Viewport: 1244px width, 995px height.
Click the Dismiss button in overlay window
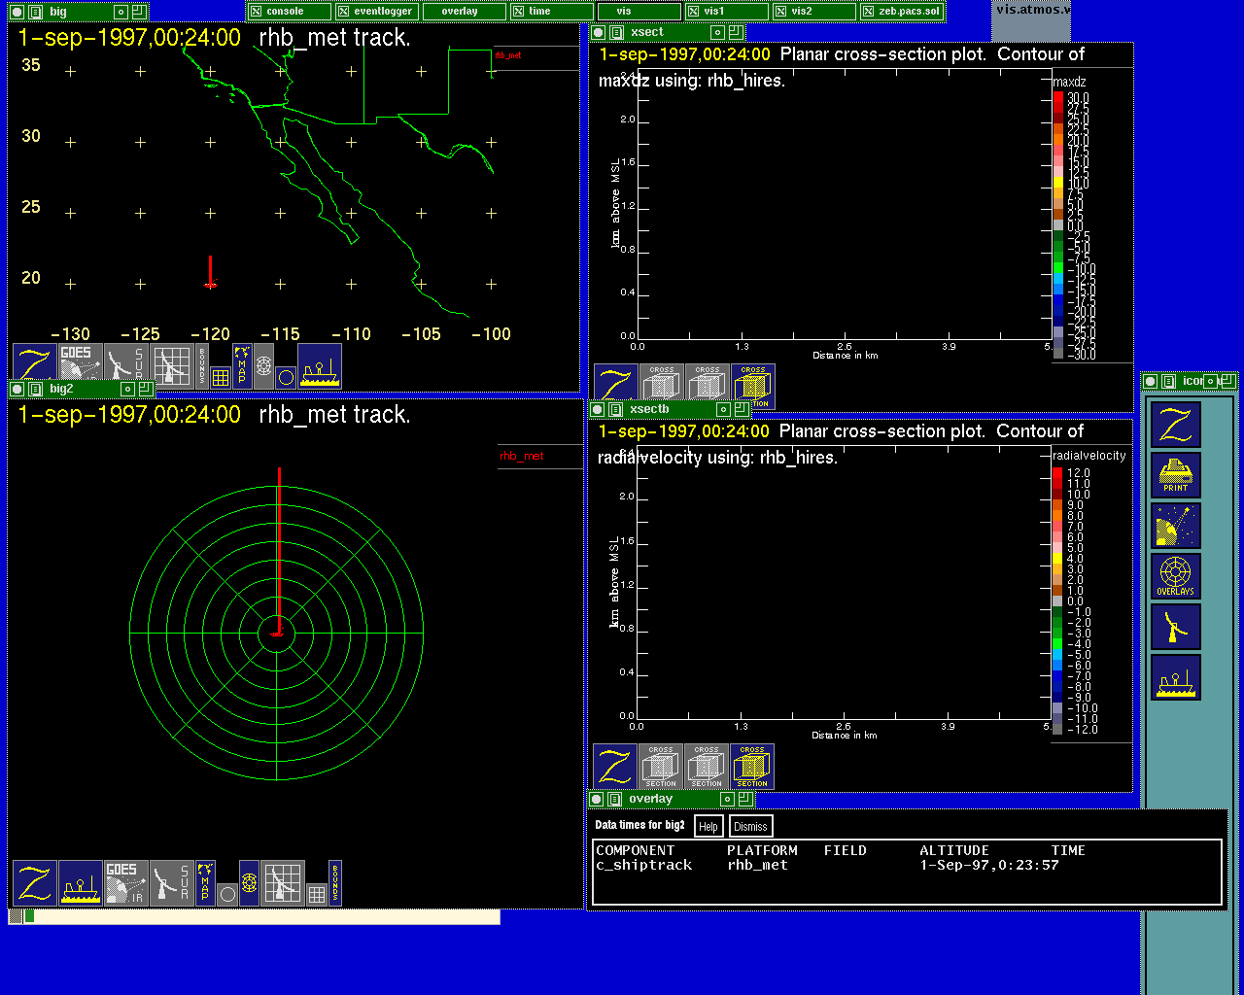click(x=750, y=827)
